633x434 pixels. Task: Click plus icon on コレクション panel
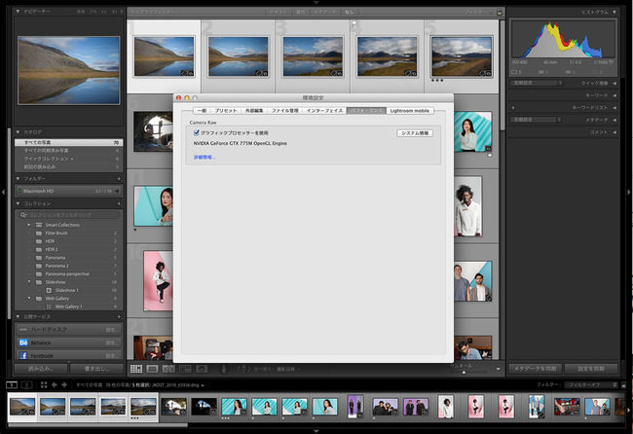[x=119, y=203]
